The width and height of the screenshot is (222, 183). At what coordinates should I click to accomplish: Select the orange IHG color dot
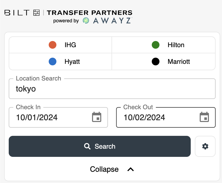pos(53,45)
